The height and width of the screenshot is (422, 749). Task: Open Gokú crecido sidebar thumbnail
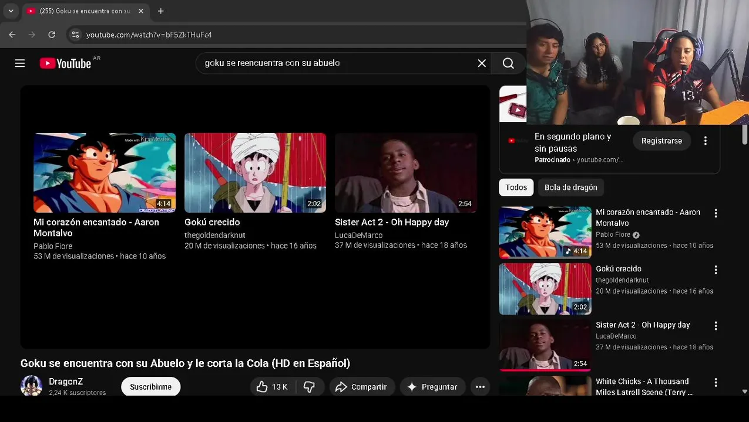545,288
